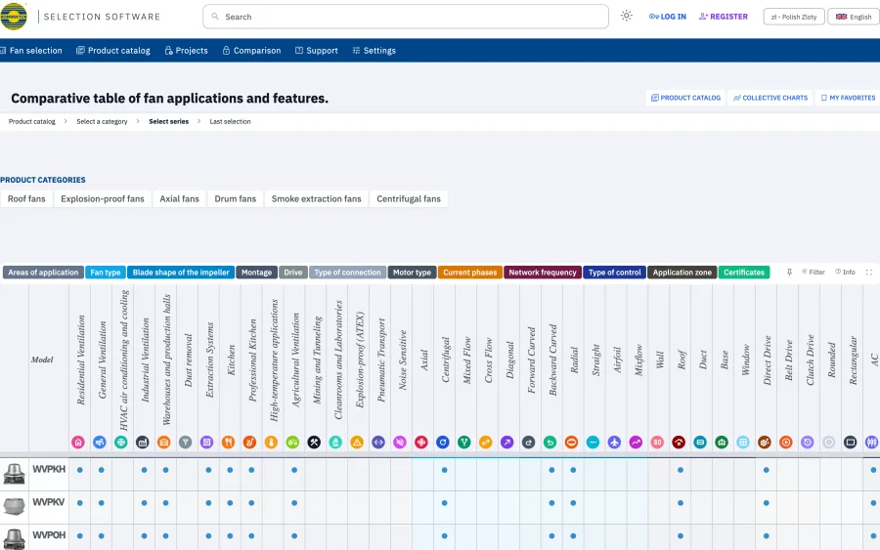Screen dimensions: 880x550
Task: Open the English language dropdown
Action: (855, 17)
